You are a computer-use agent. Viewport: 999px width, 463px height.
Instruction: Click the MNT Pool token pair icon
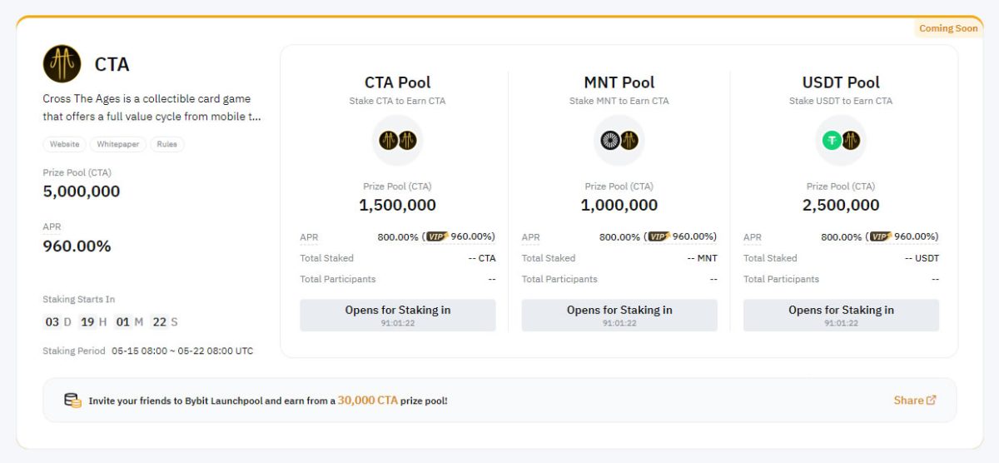pos(619,140)
